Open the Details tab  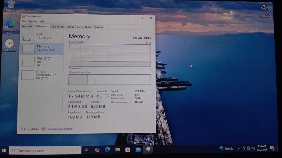click(x=89, y=27)
